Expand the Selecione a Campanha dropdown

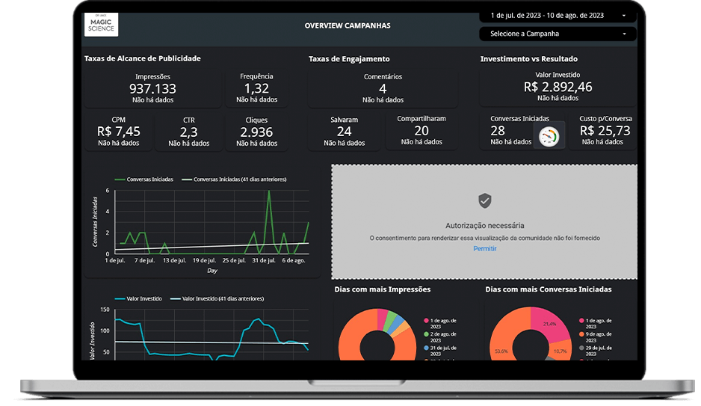coord(558,34)
